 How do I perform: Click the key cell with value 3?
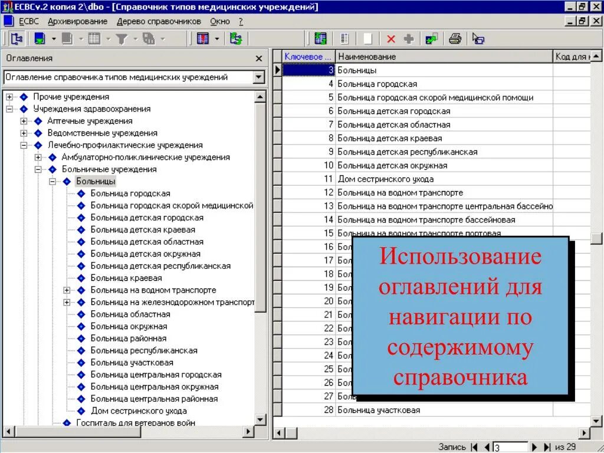click(308, 71)
